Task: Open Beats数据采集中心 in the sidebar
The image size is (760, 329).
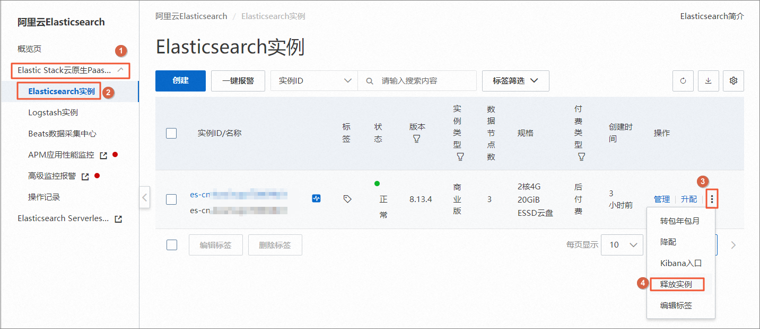Action: [63, 134]
